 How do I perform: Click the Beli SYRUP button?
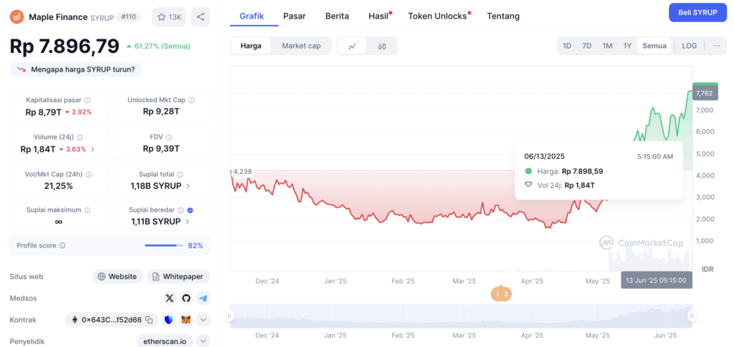tap(697, 13)
